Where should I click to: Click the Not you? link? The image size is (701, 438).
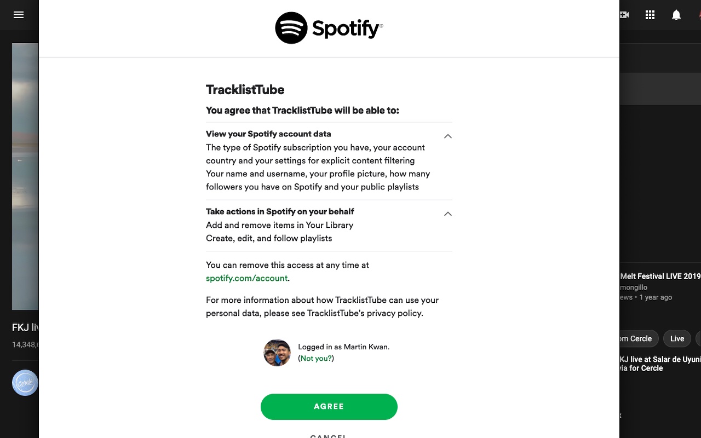(316, 358)
